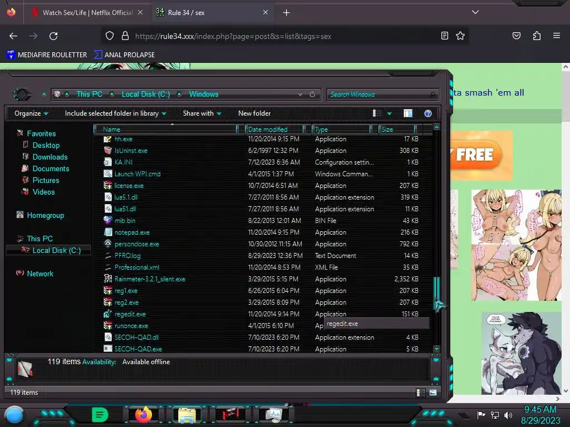Image resolution: width=570 pixels, height=427 pixels.
Task: Bookmark this page with the star icon
Action: (x=460, y=36)
